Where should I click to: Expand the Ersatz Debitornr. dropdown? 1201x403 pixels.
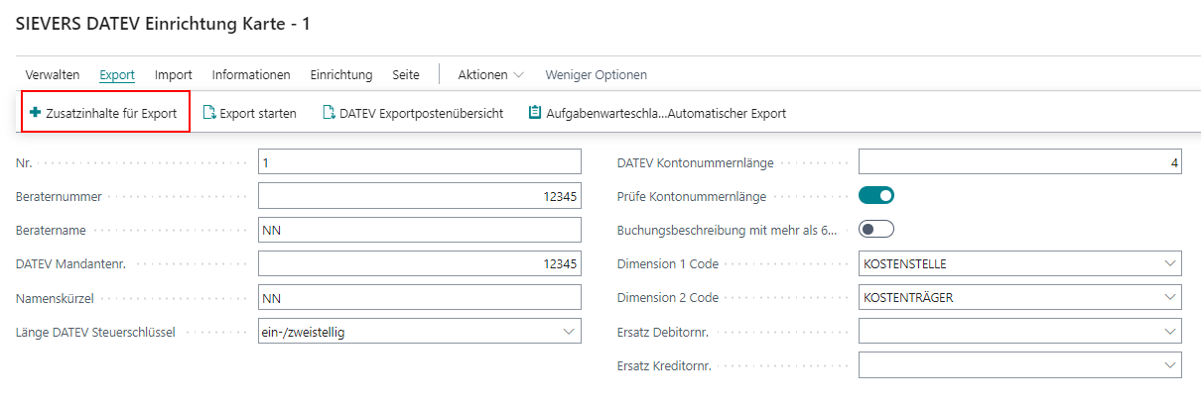click(x=1169, y=332)
